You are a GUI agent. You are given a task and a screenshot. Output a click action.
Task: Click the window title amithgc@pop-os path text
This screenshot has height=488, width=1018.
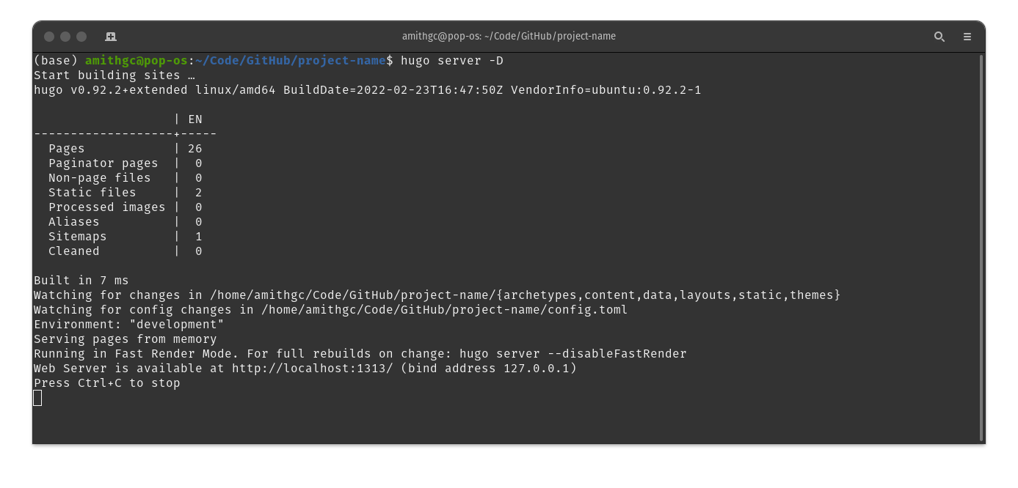point(509,36)
